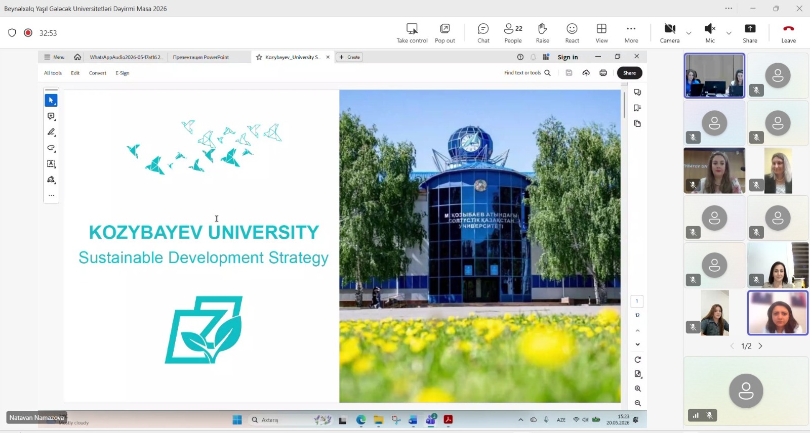Viewport: 810px width, 433px height.
Task: Turn on the Camera
Action: click(x=670, y=33)
